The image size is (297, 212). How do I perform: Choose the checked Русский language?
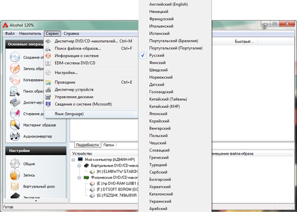pyautogui.click(x=175, y=55)
